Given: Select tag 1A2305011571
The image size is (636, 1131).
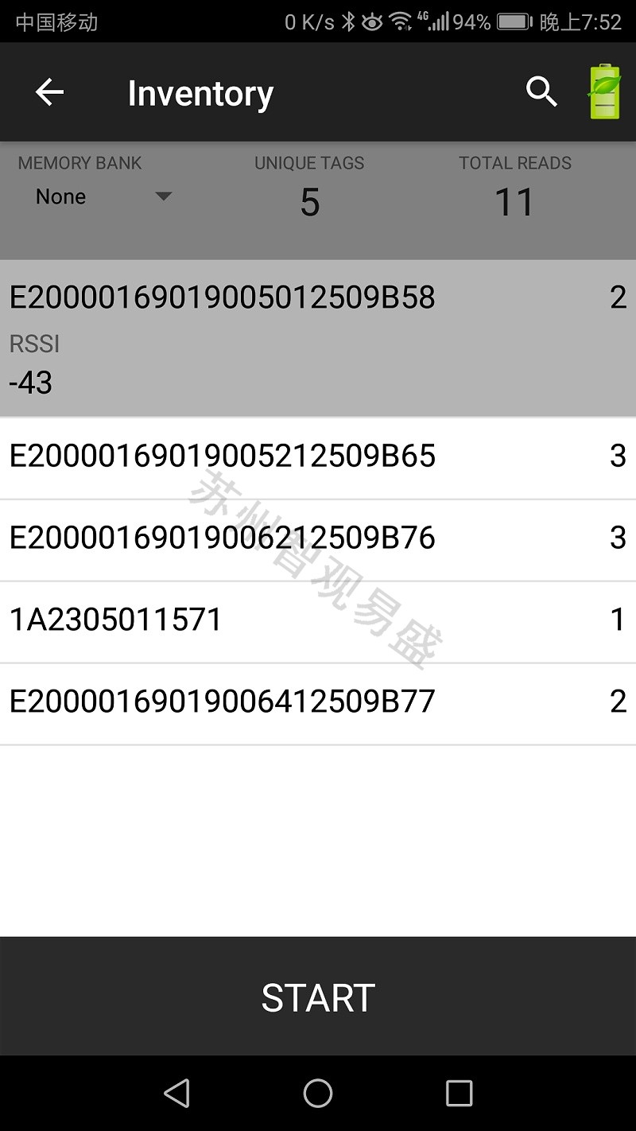Looking at the screenshot, I should [318, 621].
